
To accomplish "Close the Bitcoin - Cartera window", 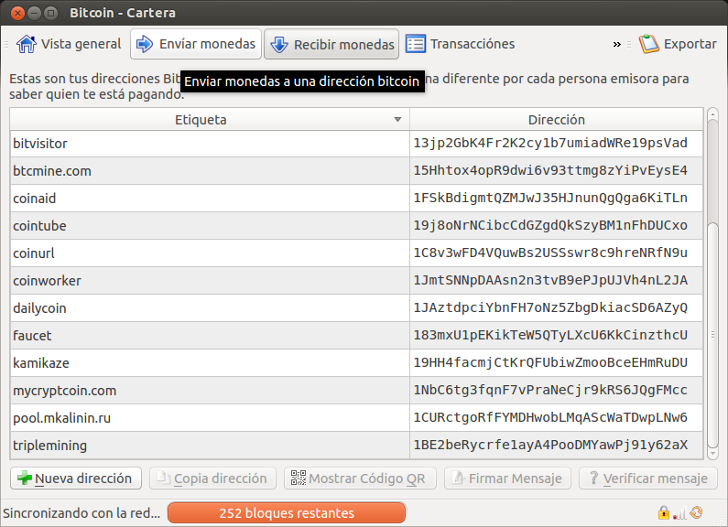I will click(x=17, y=13).
